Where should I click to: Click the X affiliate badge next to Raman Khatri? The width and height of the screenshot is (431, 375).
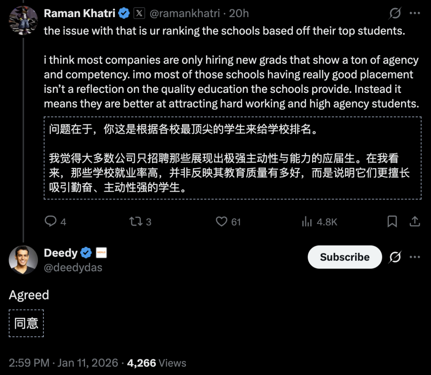[139, 13]
